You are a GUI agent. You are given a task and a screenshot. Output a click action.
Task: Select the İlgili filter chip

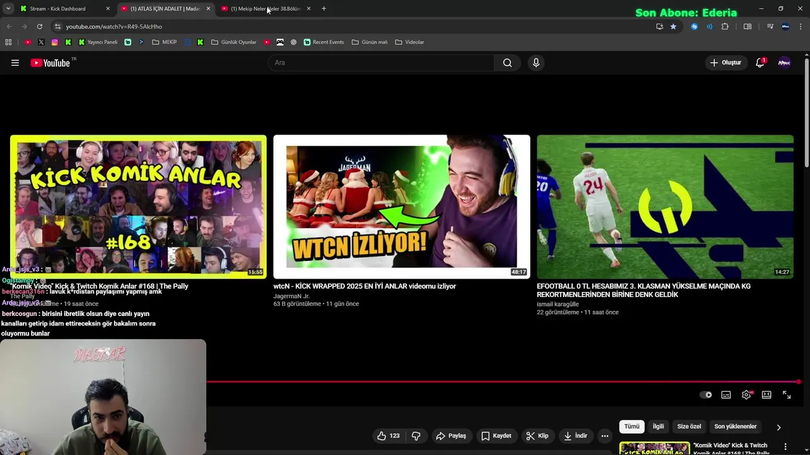(x=658, y=427)
